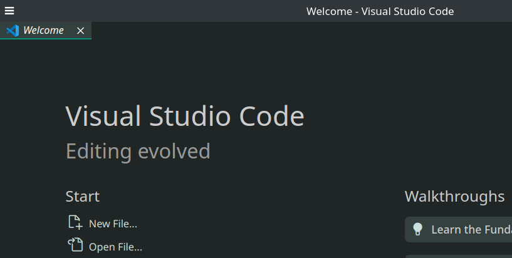Click the Editing evolved subtitle

[138, 152]
